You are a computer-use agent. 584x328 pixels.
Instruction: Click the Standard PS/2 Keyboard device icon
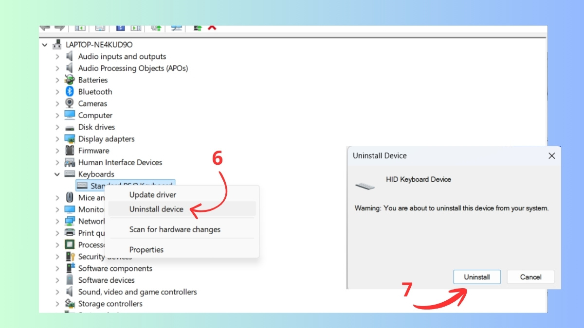tap(82, 186)
